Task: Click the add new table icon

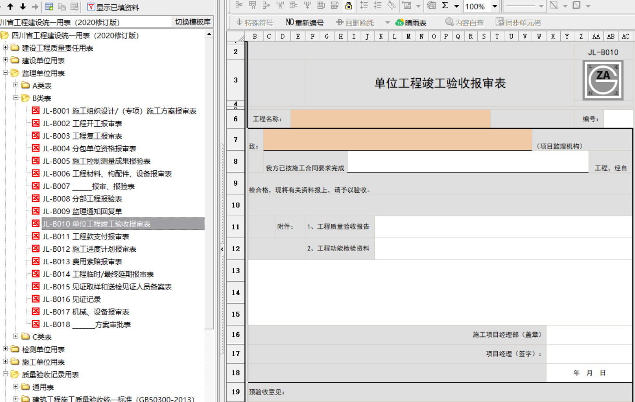Action: (49, 7)
